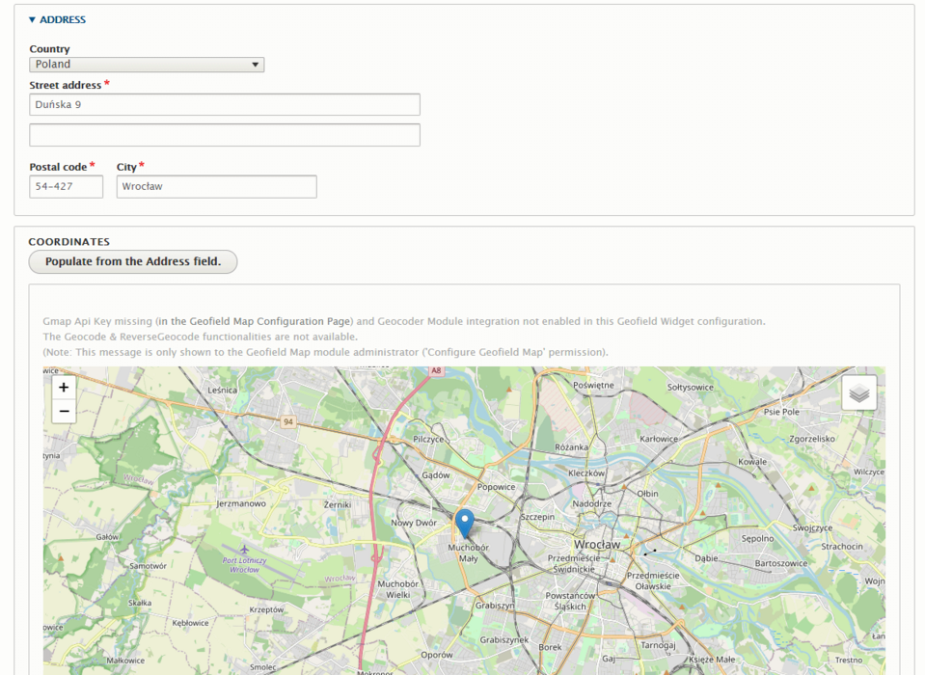This screenshot has height=675, width=925.
Task: Focus the second street address line
Action: (x=224, y=135)
